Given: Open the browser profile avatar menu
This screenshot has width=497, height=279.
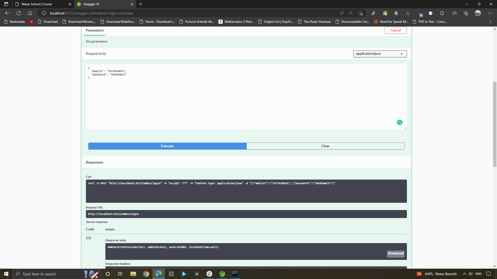Looking at the screenshot, I should pos(478,13).
